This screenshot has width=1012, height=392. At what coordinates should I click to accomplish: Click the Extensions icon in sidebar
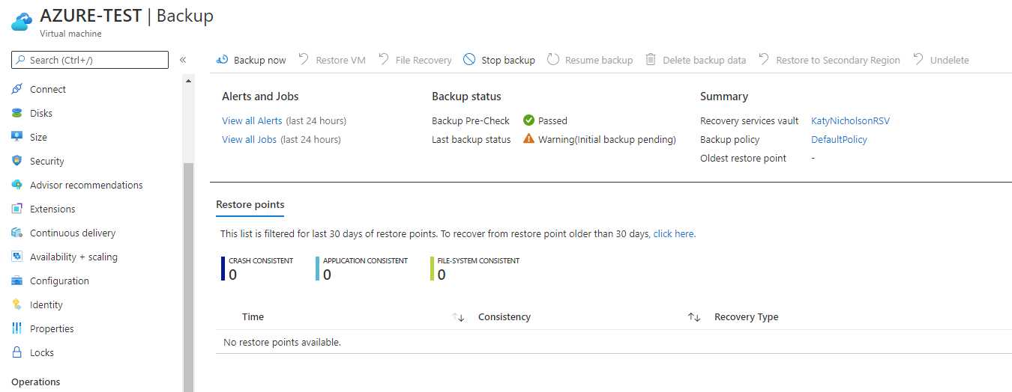(16, 209)
